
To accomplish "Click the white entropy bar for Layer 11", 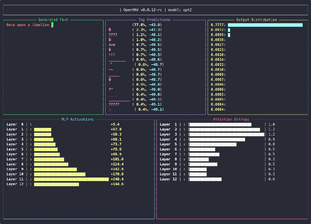I will click(x=198, y=174).
